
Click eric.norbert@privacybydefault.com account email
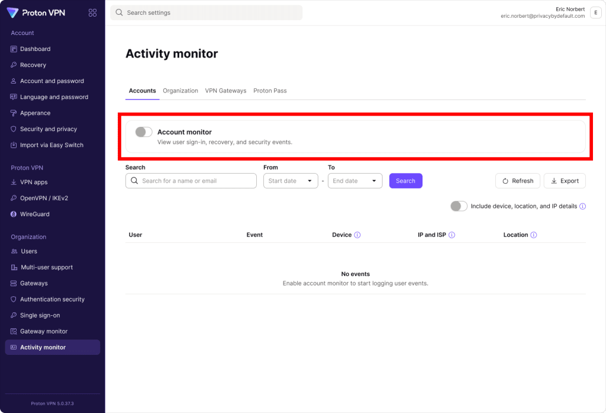pyautogui.click(x=543, y=16)
